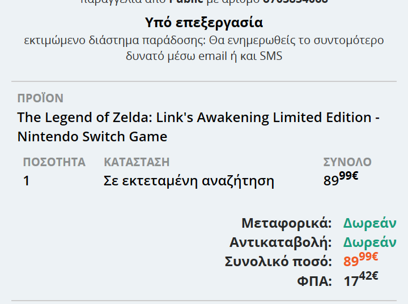Screen dimensions: 408x304
Task: Click the 'Υπό επεξεργασία' order status heading
Action: pyautogui.click(x=204, y=23)
